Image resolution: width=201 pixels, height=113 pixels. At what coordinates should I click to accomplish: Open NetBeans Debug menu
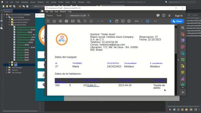(54, 2)
